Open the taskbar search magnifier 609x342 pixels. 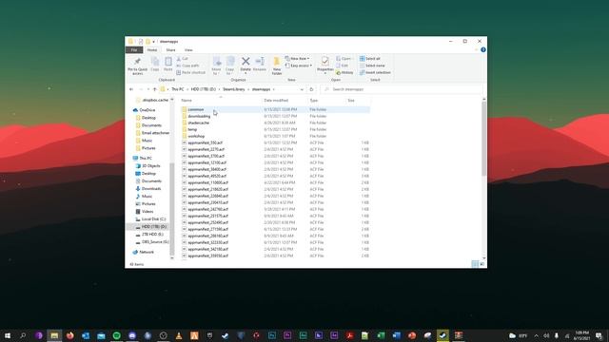[x=23, y=335]
